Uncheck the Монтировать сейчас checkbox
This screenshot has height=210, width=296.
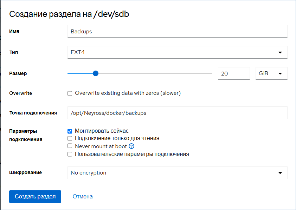click(x=70, y=131)
